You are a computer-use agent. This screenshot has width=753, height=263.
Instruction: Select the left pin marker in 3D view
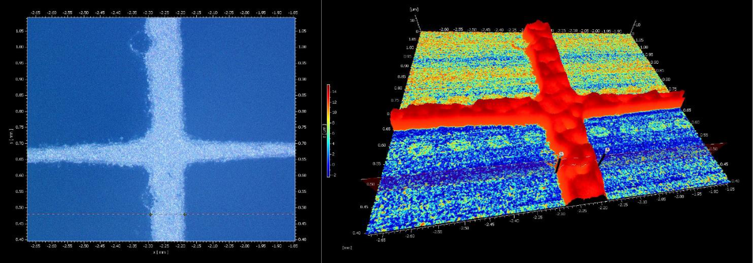coord(561,154)
